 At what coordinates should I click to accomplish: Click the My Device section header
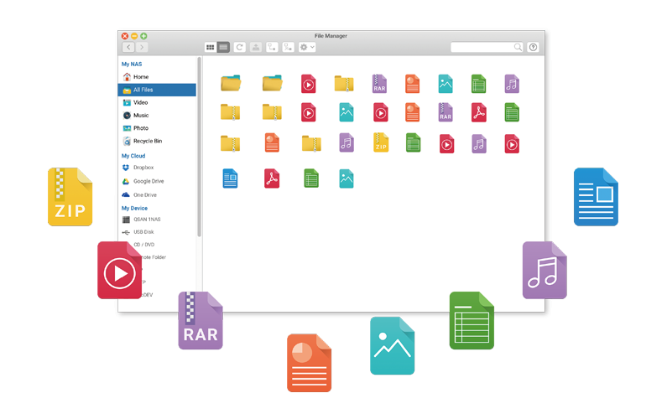(x=134, y=208)
